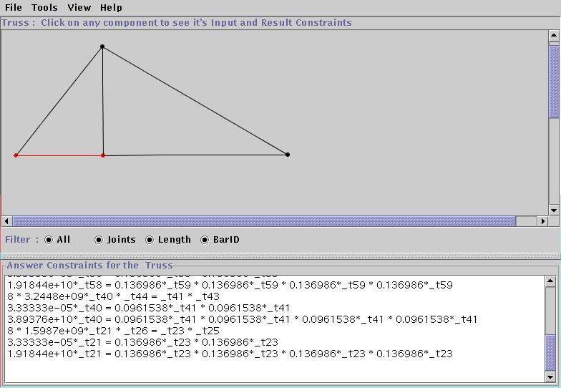Open the Tools menu
Screen dimensions: 561x388
click(x=44, y=8)
